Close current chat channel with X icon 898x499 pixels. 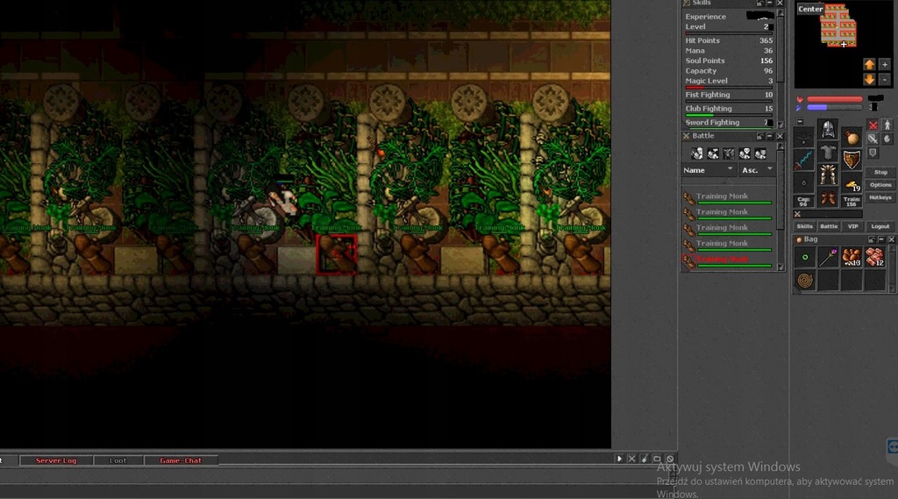click(631, 459)
